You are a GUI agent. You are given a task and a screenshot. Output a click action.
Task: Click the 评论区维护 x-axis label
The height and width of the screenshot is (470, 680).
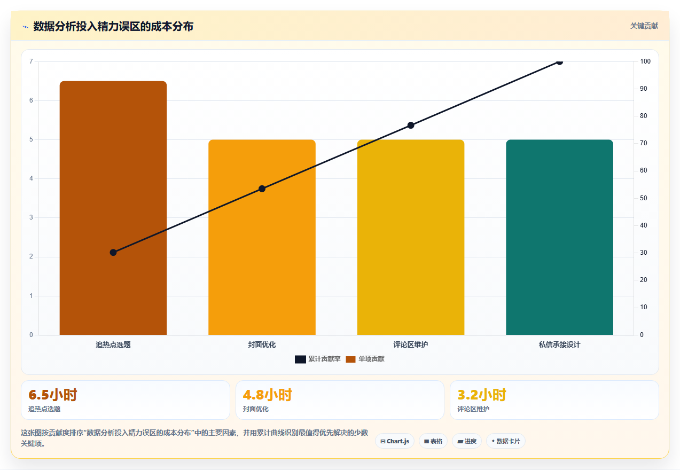pos(411,344)
